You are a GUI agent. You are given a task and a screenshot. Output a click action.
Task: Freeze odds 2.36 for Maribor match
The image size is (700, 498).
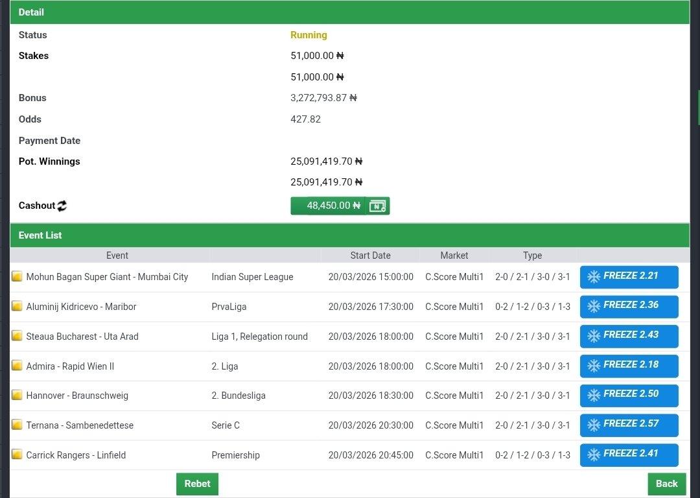[629, 307]
